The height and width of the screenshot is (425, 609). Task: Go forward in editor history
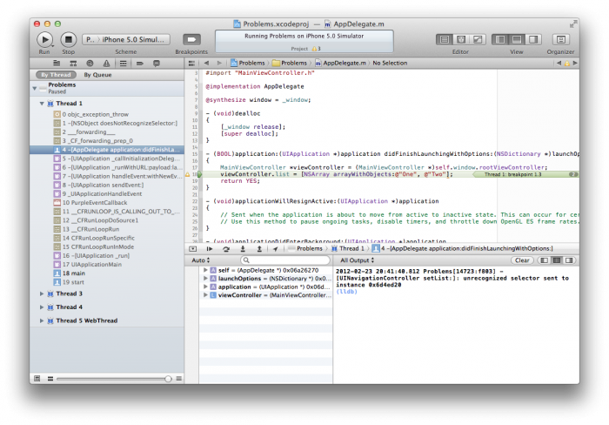click(219, 63)
